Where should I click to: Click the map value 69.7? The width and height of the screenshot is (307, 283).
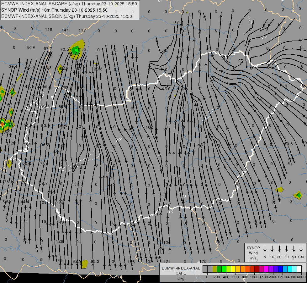point(8,201)
